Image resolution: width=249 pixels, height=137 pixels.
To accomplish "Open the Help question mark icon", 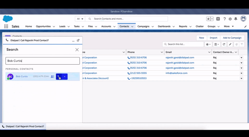I will pos(224,19).
